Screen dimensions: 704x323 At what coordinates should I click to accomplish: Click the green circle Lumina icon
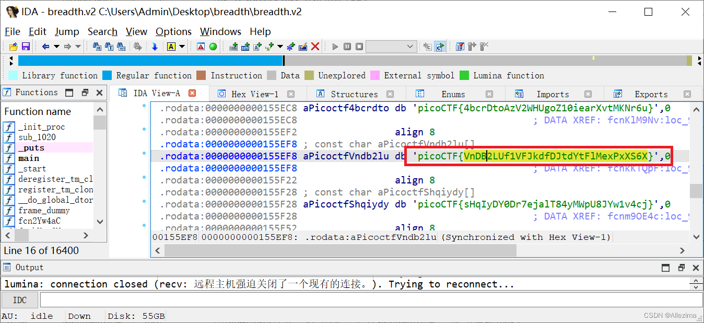(213, 47)
